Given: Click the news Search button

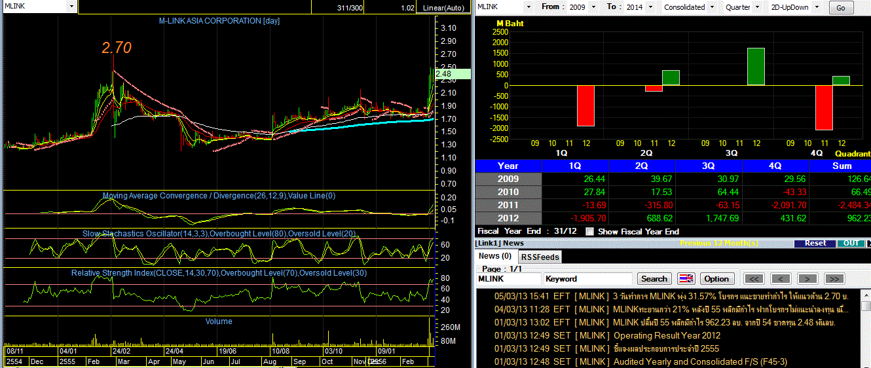Looking at the screenshot, I should (654, 278).
